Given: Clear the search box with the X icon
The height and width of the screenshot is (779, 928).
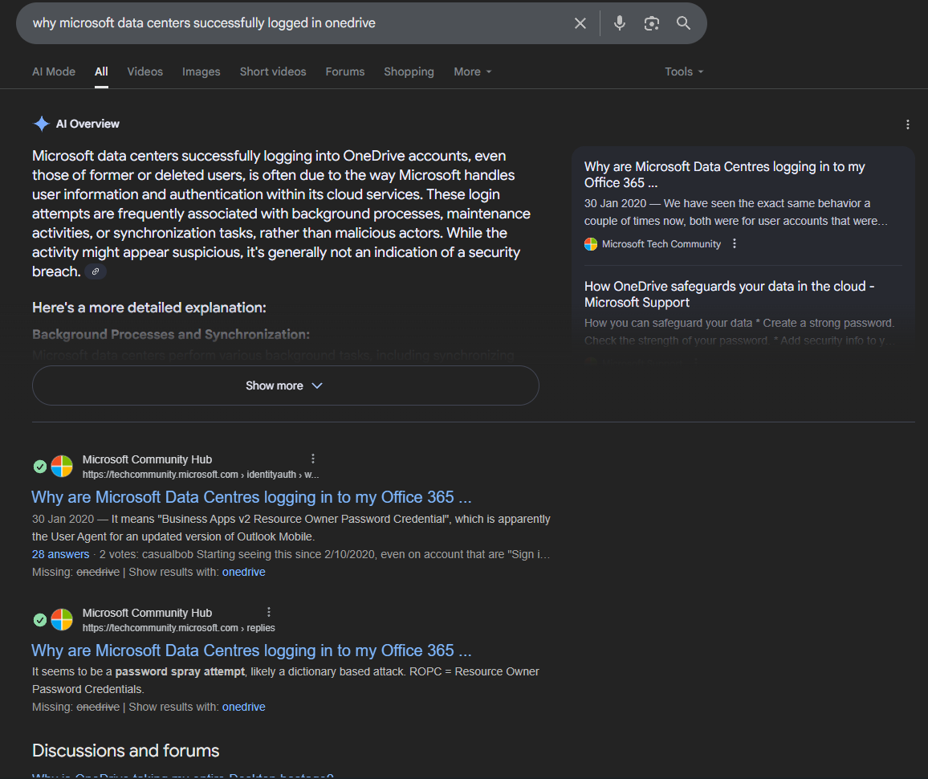Looking at the screenshot, I should (x=580, y=23).
